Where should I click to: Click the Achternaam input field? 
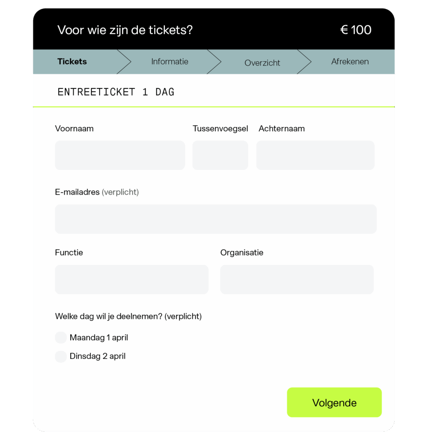coord(315,155)
